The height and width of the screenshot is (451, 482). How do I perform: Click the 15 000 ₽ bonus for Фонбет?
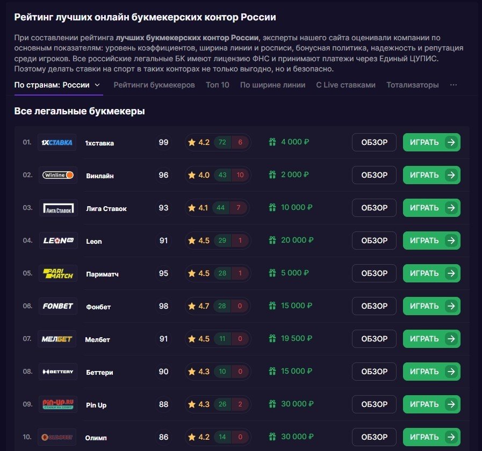(x=297, y=305)
